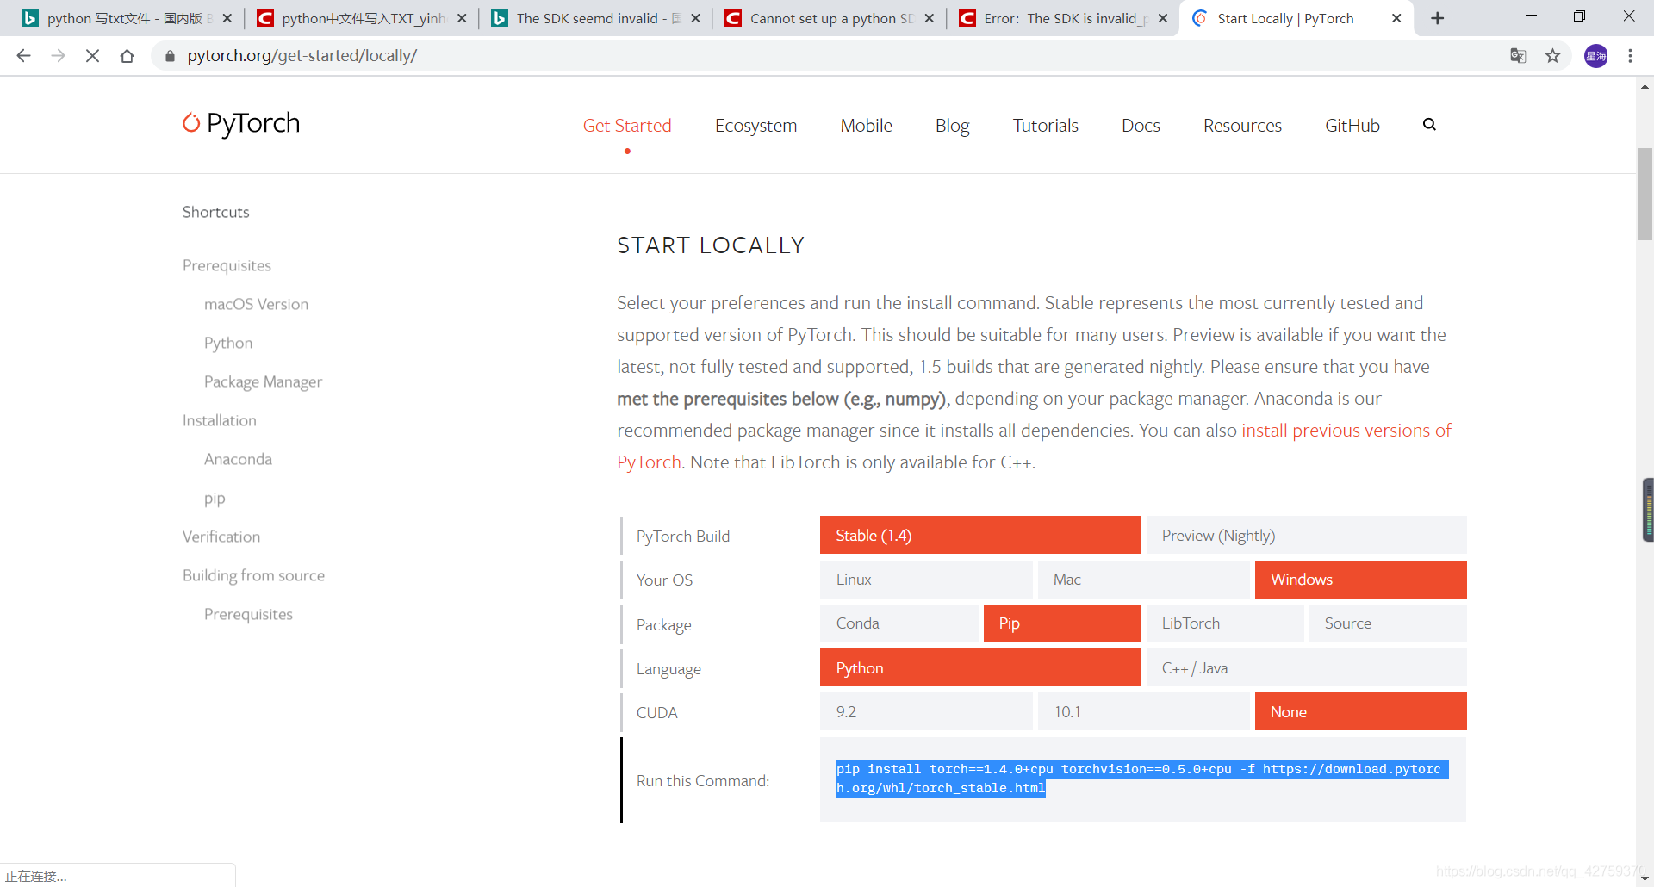Jump to Python shortcut in sidebar
This screenshot has height=887, width=1654.
(x=228, y=343)
